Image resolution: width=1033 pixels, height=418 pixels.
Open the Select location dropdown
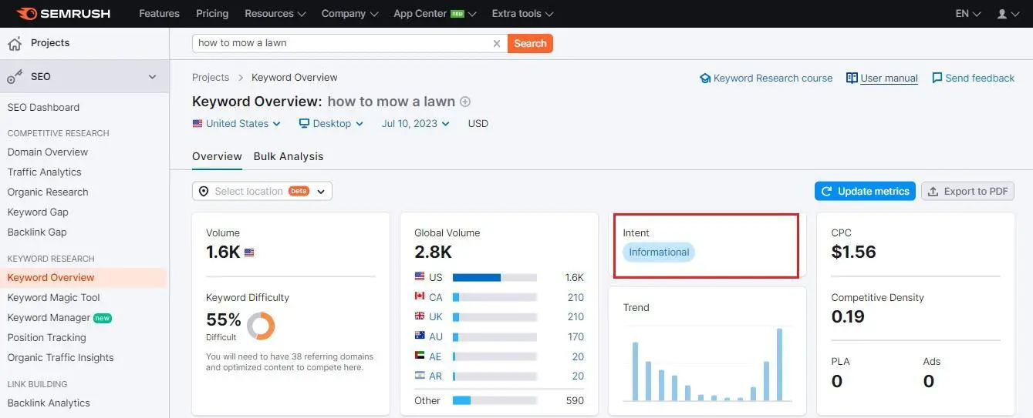coord(262,191)
